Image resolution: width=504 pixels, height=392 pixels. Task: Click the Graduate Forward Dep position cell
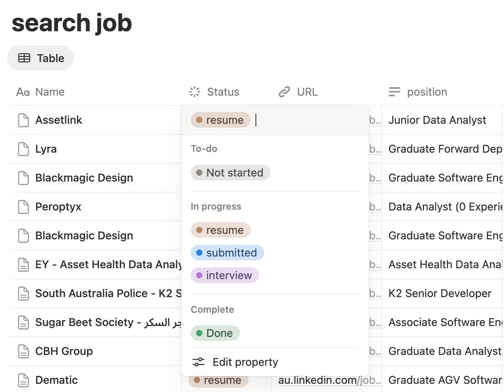(445, 149)
